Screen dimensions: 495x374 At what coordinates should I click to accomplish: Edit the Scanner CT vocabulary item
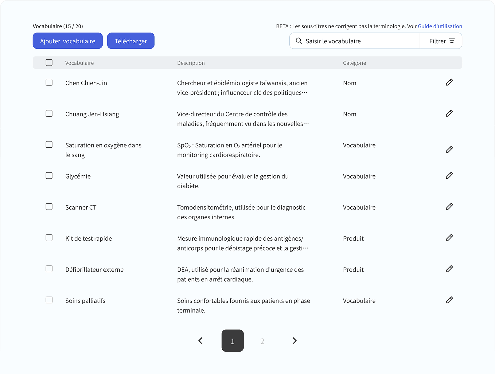449,207
